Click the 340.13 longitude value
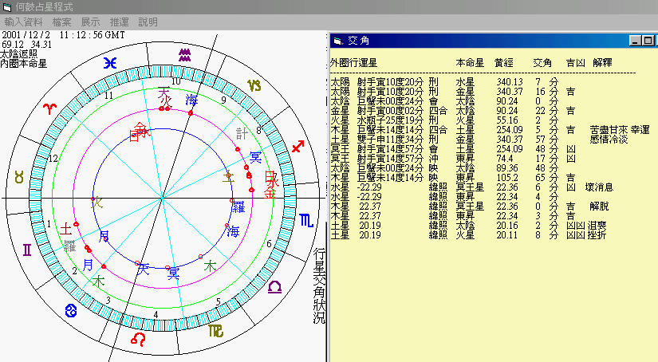This screenshot has width=658, height=362. pos(510,82)
